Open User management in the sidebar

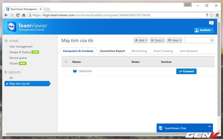point(21,46)
